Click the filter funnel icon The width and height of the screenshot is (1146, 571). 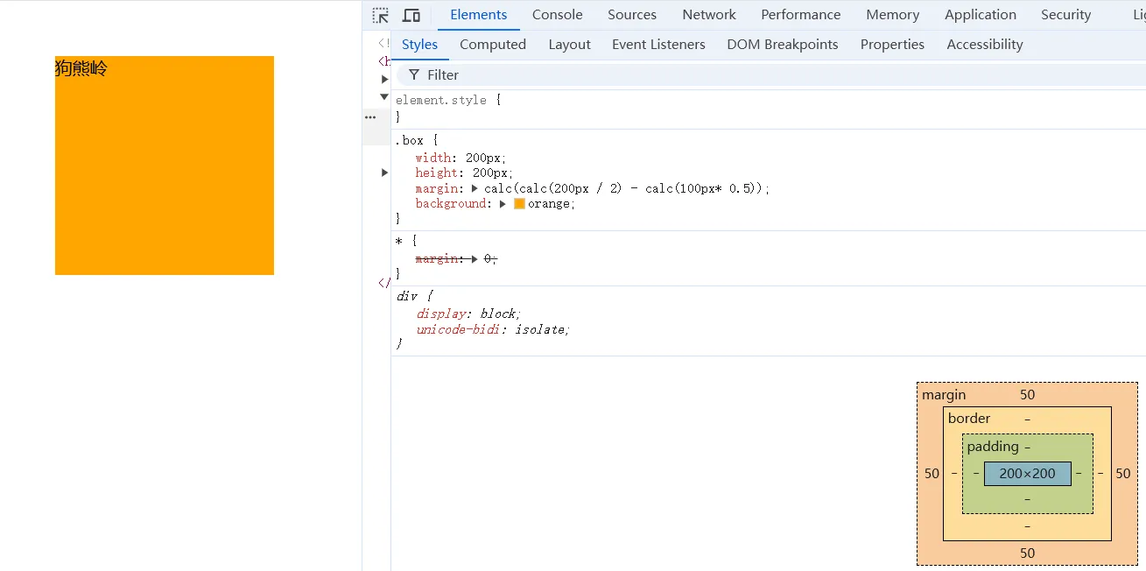click(414, 75)
